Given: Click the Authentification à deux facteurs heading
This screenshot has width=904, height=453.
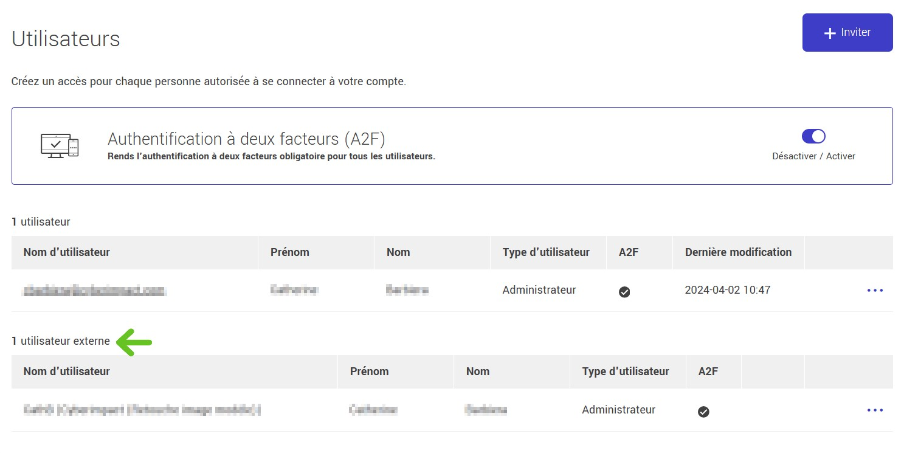Looking at the screenshot, I should point(246,139).
